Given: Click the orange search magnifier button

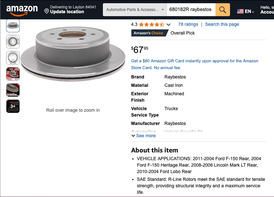Looking at the screenshot, I should click(223, 10).
